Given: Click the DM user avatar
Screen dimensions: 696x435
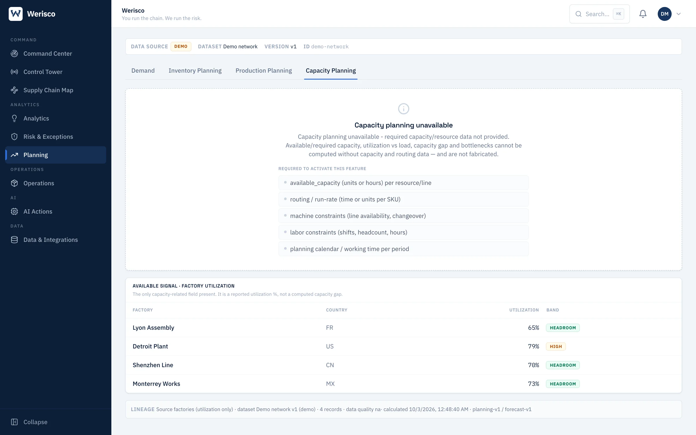Looking at the screenshot, I should coord(665,14).
